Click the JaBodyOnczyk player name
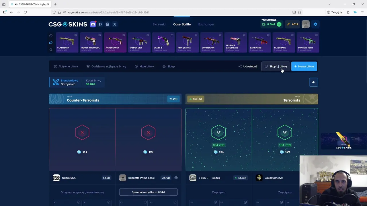This screenshot has width=367, height=206. pyautogui.click(x=274, y=178)
